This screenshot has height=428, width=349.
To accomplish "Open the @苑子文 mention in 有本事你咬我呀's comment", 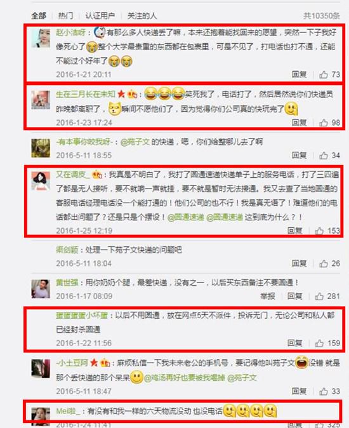I will click(x=135, y=142).
